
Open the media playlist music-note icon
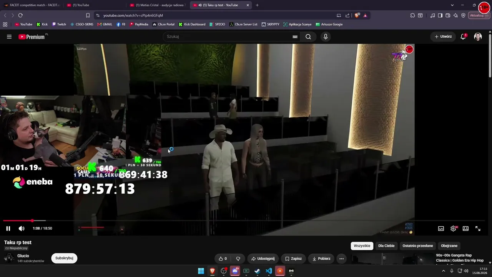click(x=433, y=15)
